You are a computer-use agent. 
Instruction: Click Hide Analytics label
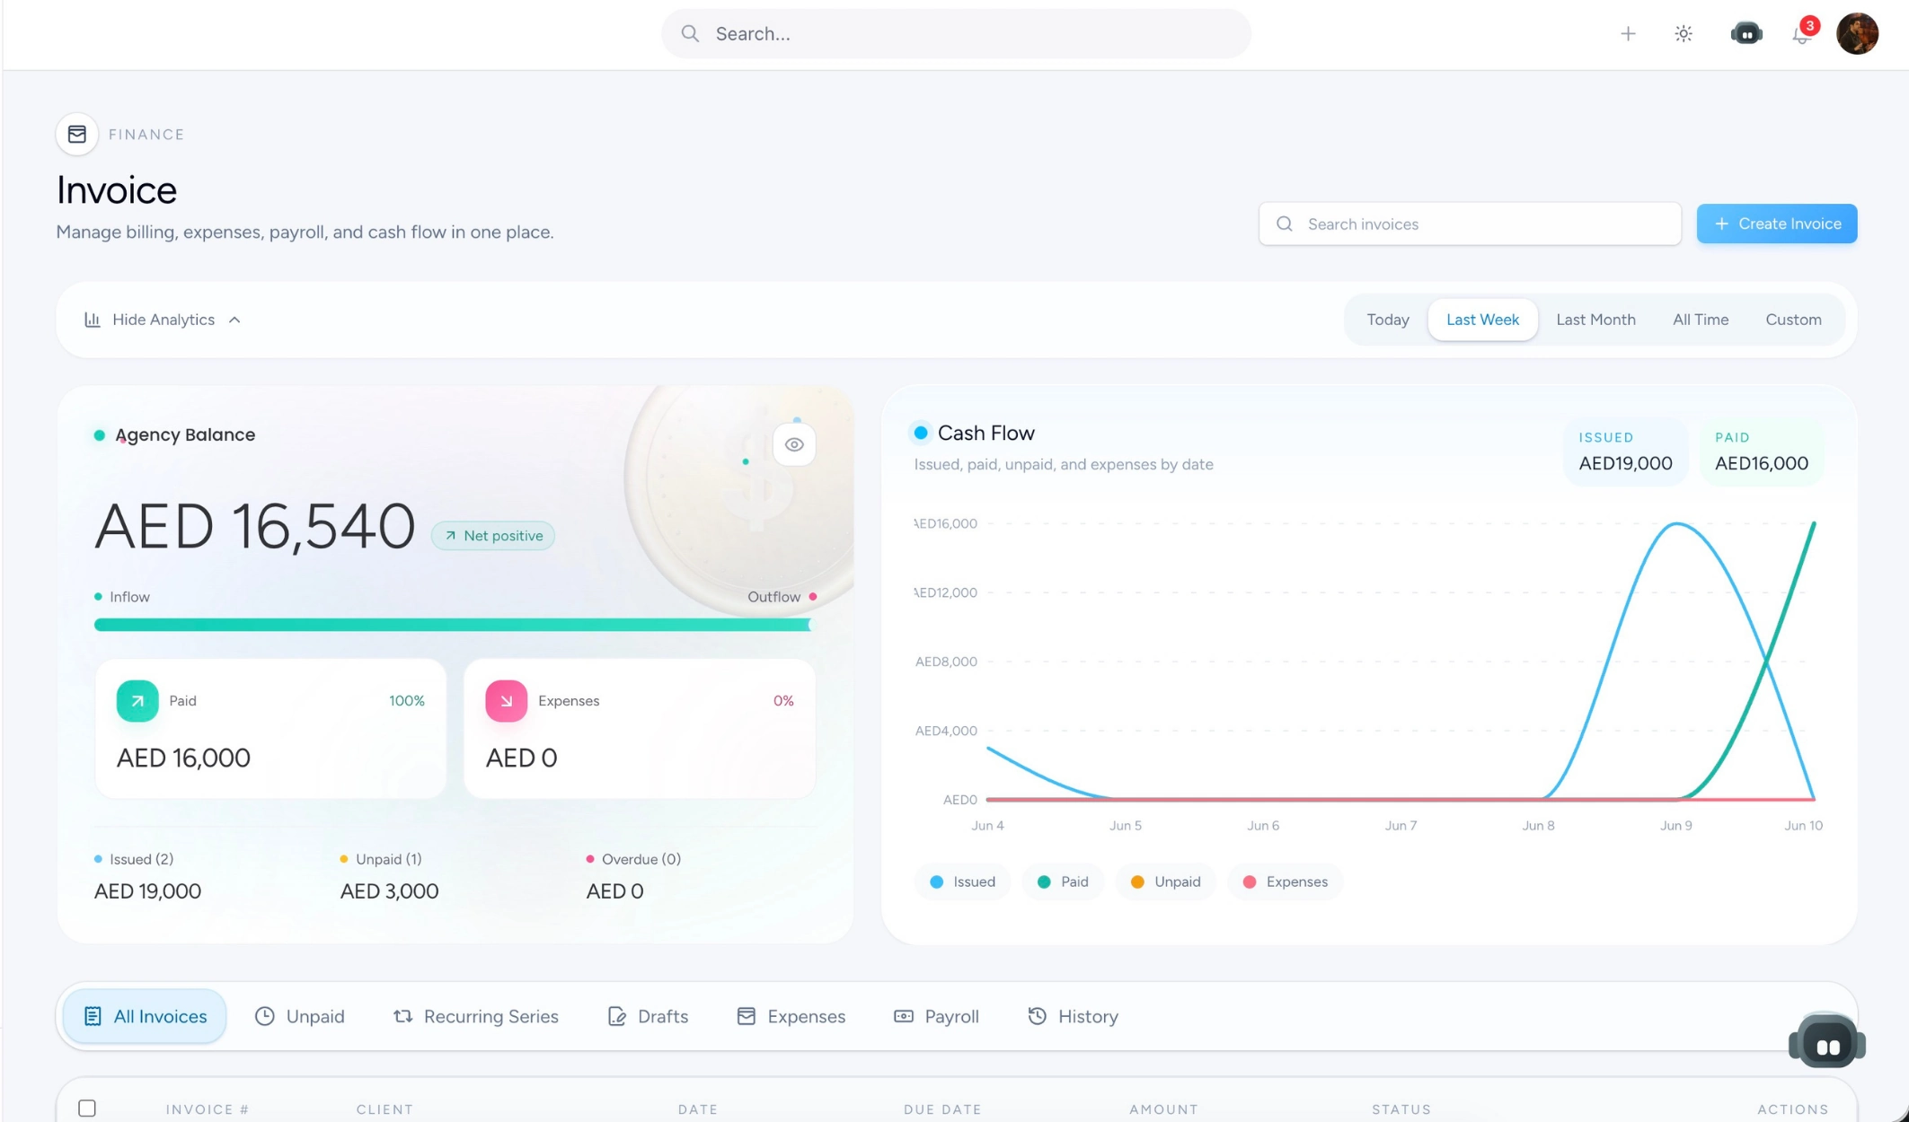point(164,320)
